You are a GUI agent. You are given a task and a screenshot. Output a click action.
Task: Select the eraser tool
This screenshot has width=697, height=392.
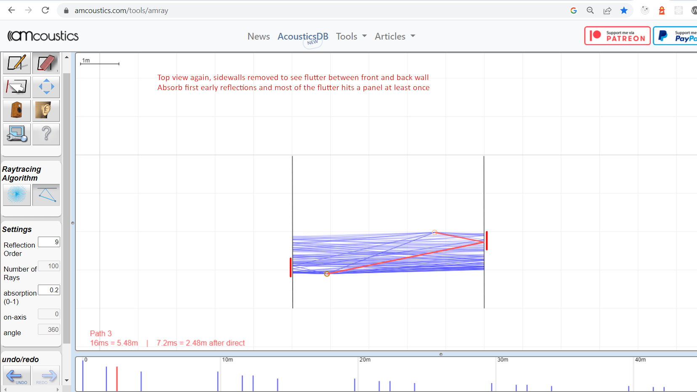46,63
